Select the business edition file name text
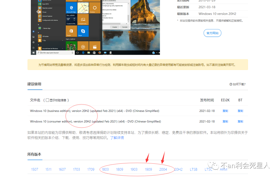Screen dimensions: 279x178 [x=95, y=111]
